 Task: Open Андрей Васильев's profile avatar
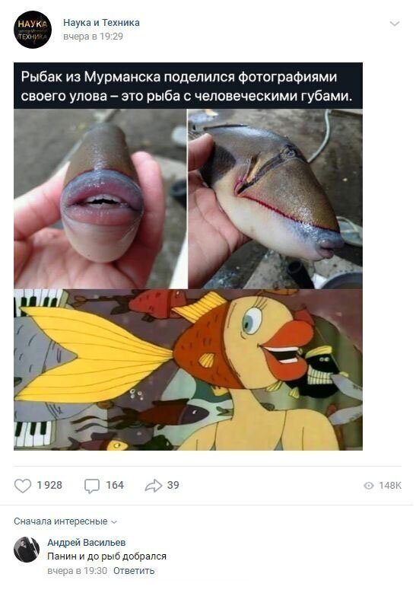click(x=27, y=549)
